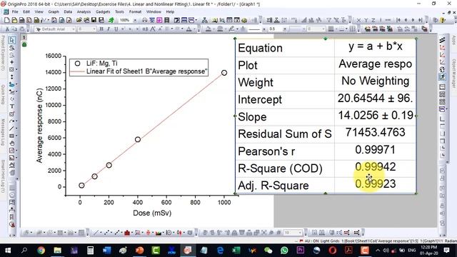Toggle Bold formatting

tap(101, 29)
